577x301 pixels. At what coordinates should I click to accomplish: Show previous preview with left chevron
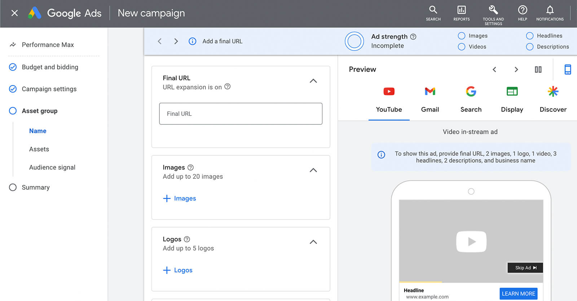coord(494,70)
